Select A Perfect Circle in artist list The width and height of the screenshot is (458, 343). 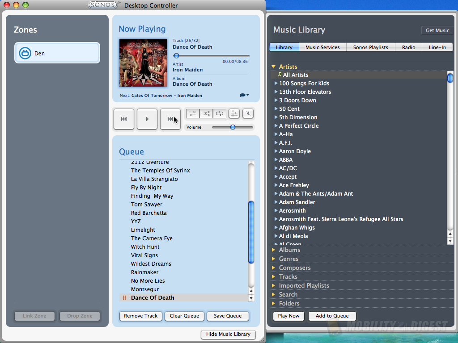359,125
